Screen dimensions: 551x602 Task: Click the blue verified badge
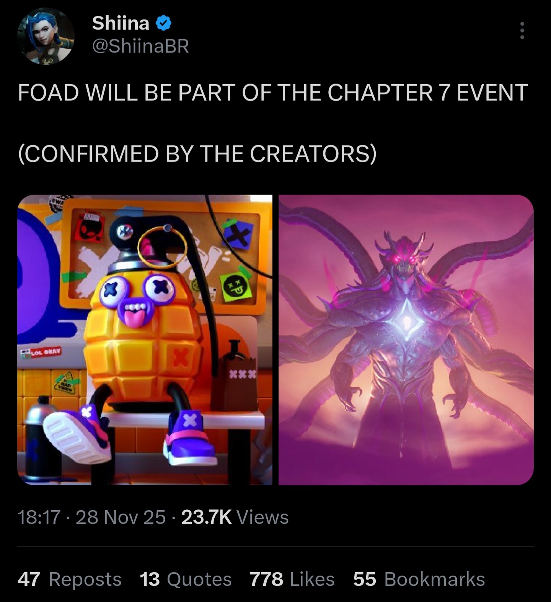163,24
